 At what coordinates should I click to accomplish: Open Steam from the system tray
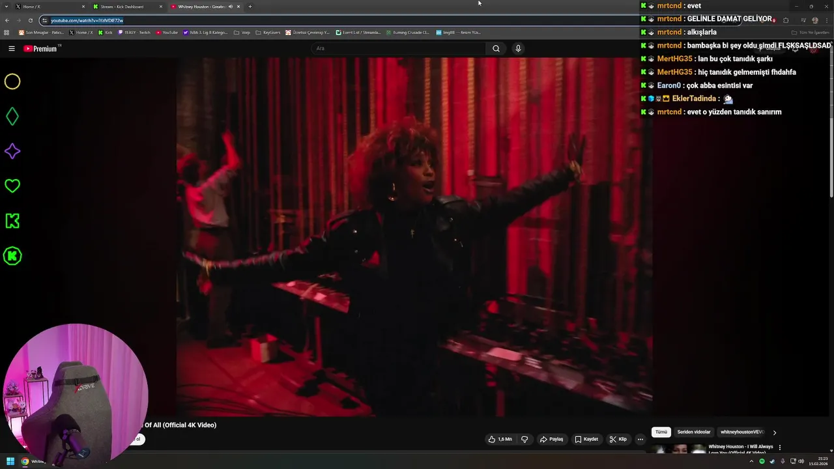(x=772, y=461)
